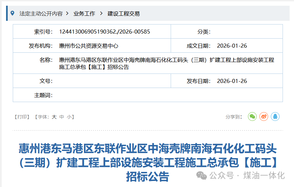
Task: Share the announcement via the green WeChat icon
Action: click(x=252, y=116)
